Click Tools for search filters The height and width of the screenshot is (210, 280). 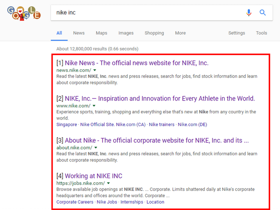(261, 33)
